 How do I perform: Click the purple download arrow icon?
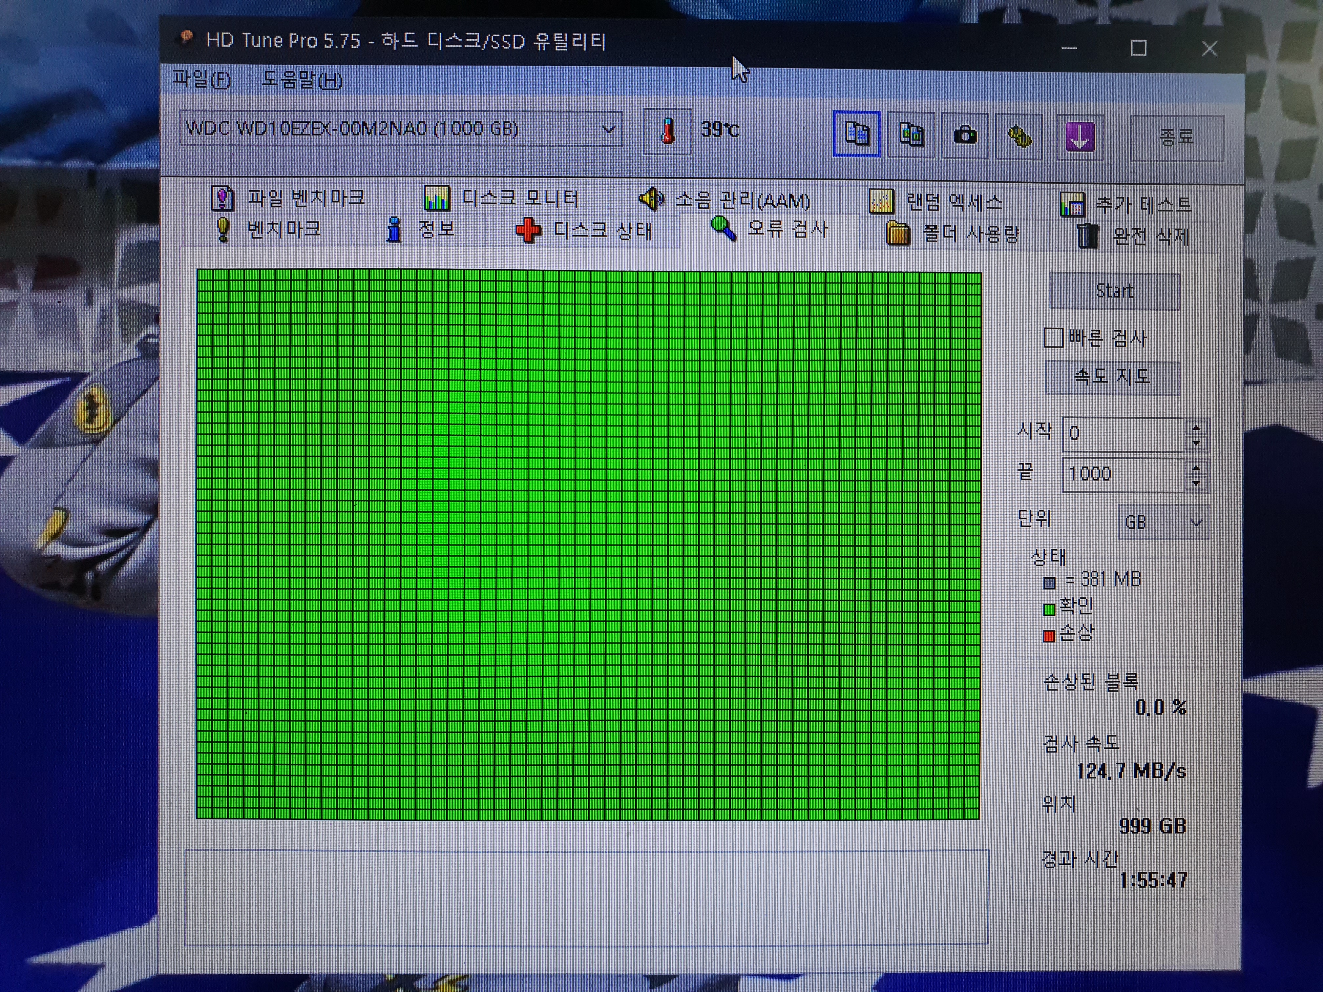click(1080, 138)
